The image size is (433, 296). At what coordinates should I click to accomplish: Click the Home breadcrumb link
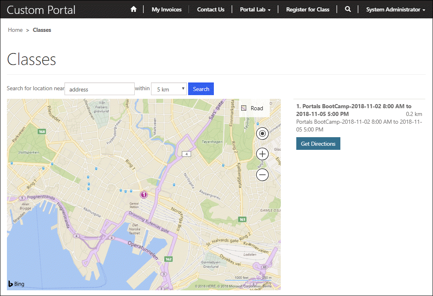click(16, 30)
